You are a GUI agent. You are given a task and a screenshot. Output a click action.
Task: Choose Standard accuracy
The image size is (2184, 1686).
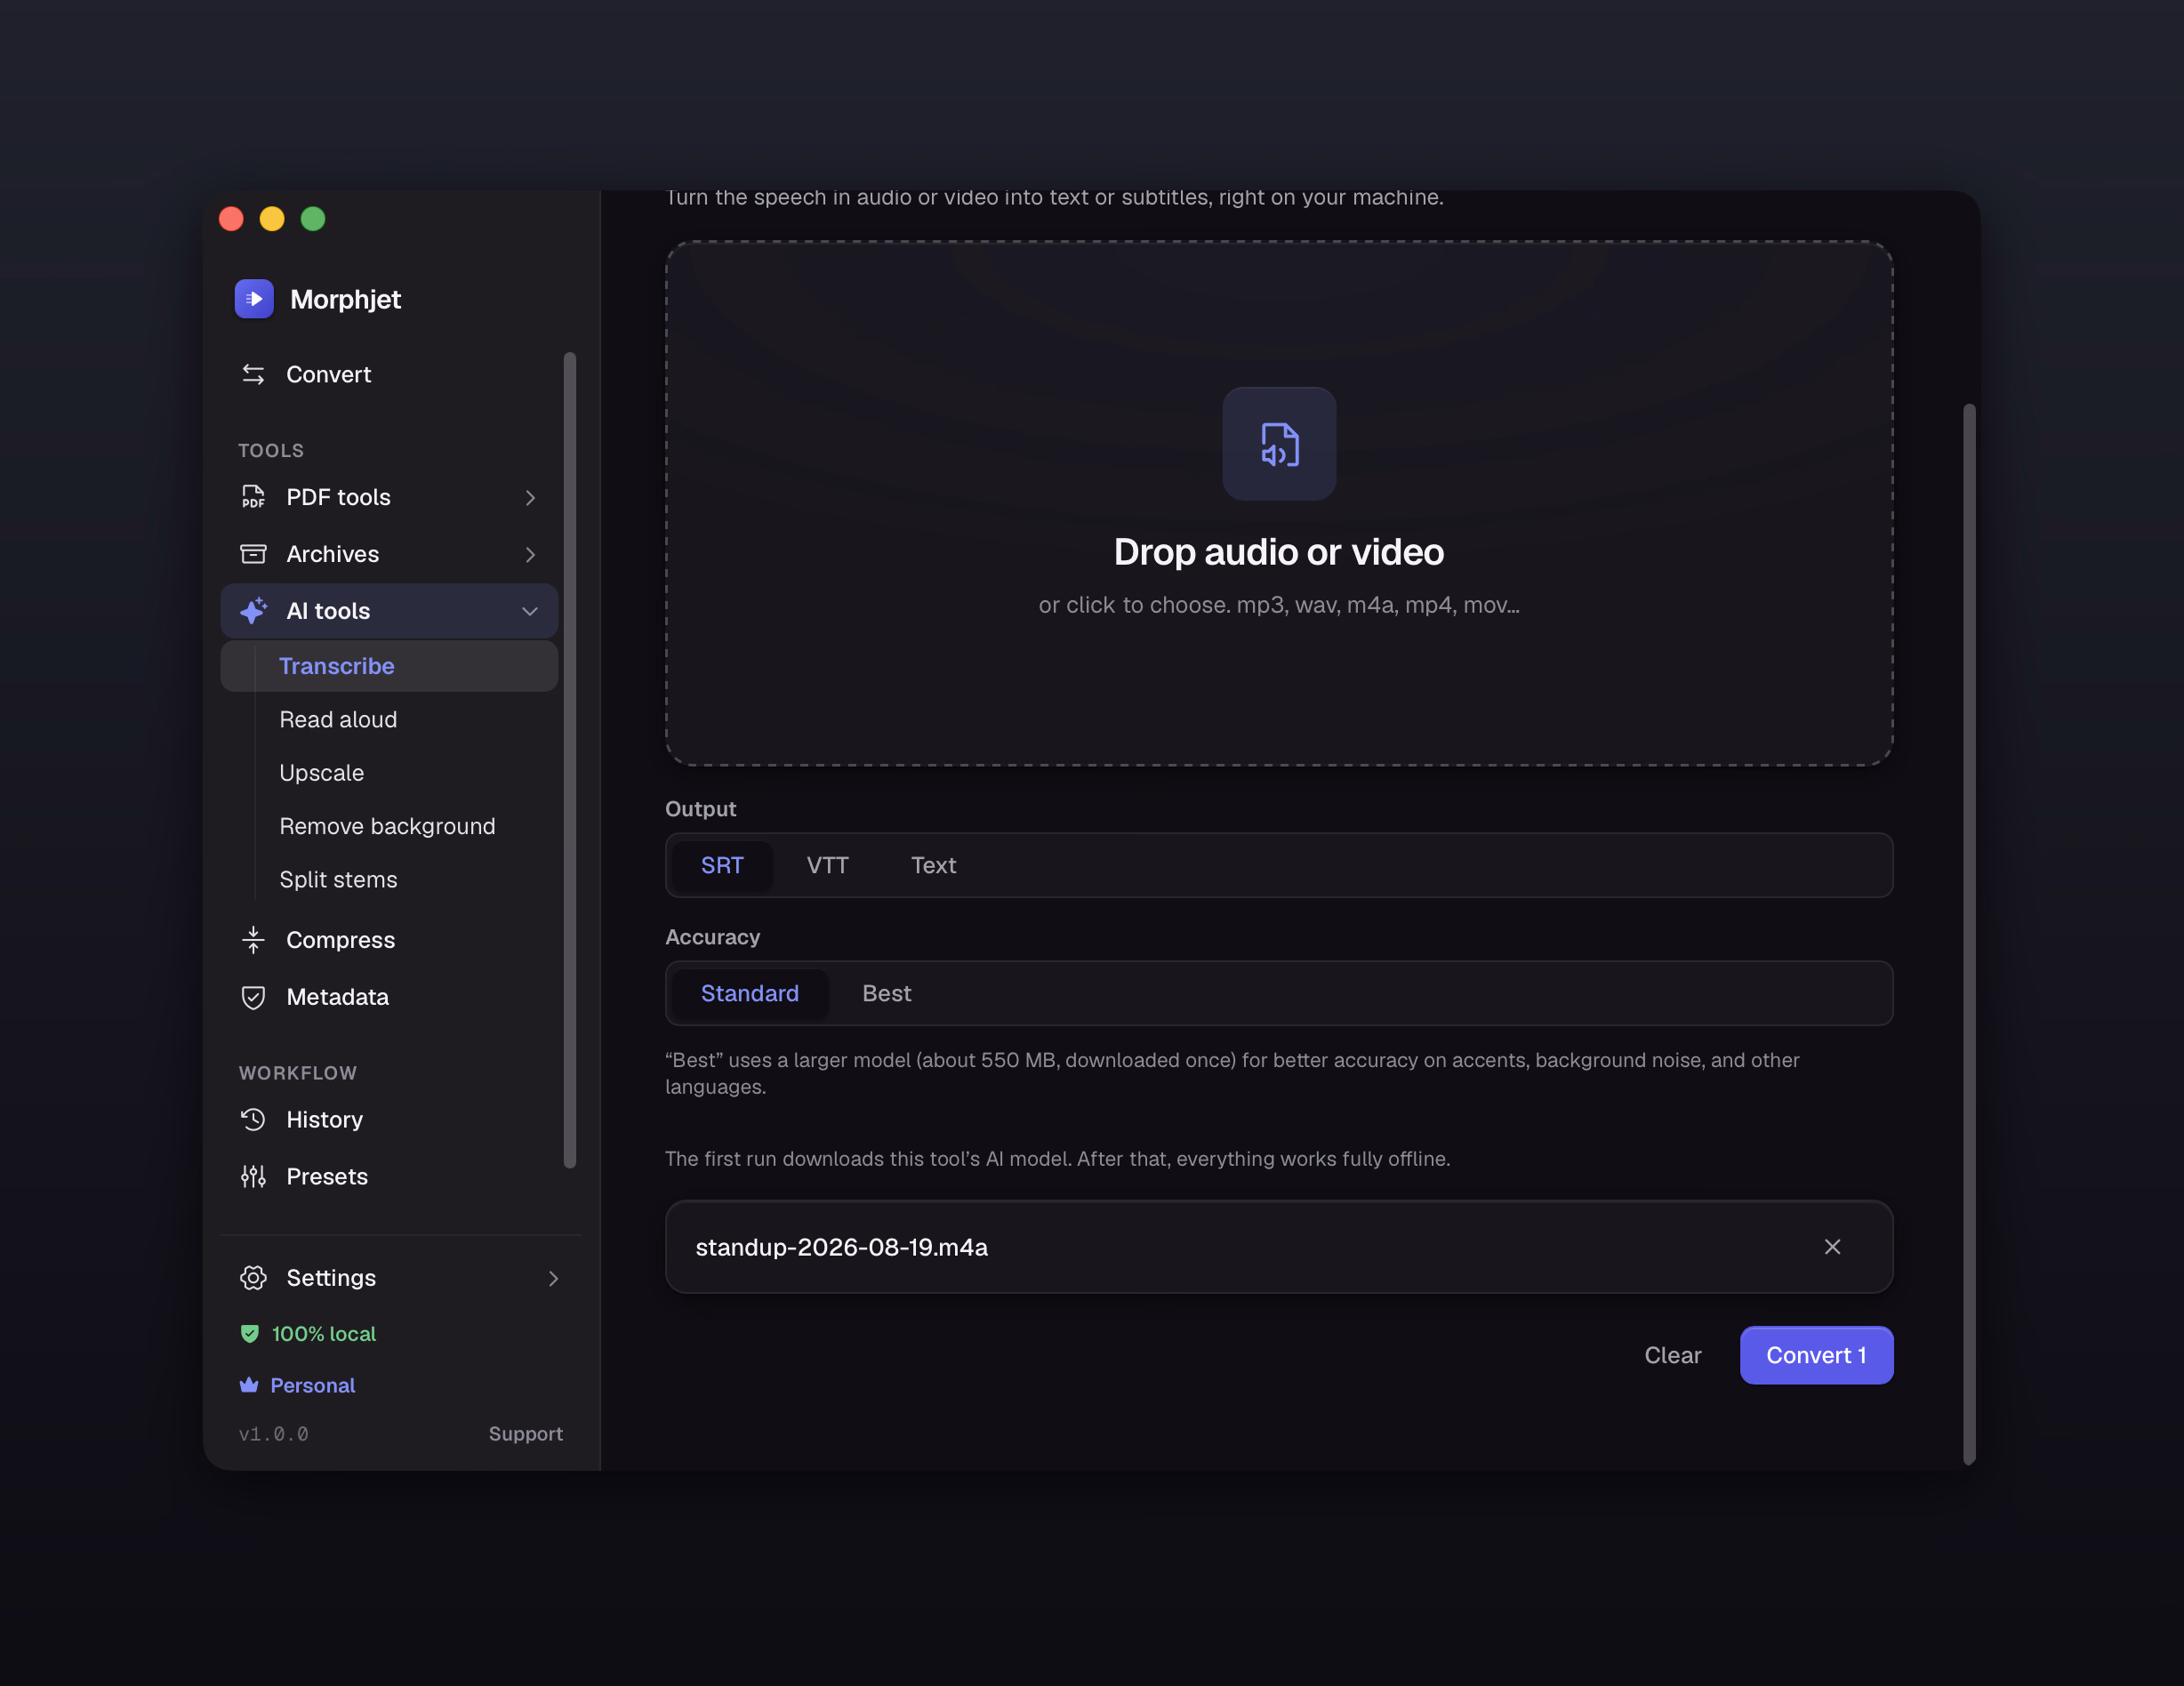750,993
